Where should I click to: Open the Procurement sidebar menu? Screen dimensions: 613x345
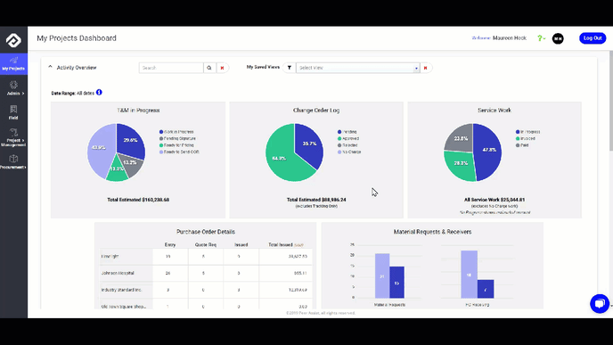pos(13,161)
